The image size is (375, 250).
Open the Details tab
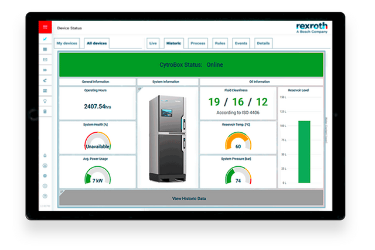pyautogui.click(x=263, y=43)
